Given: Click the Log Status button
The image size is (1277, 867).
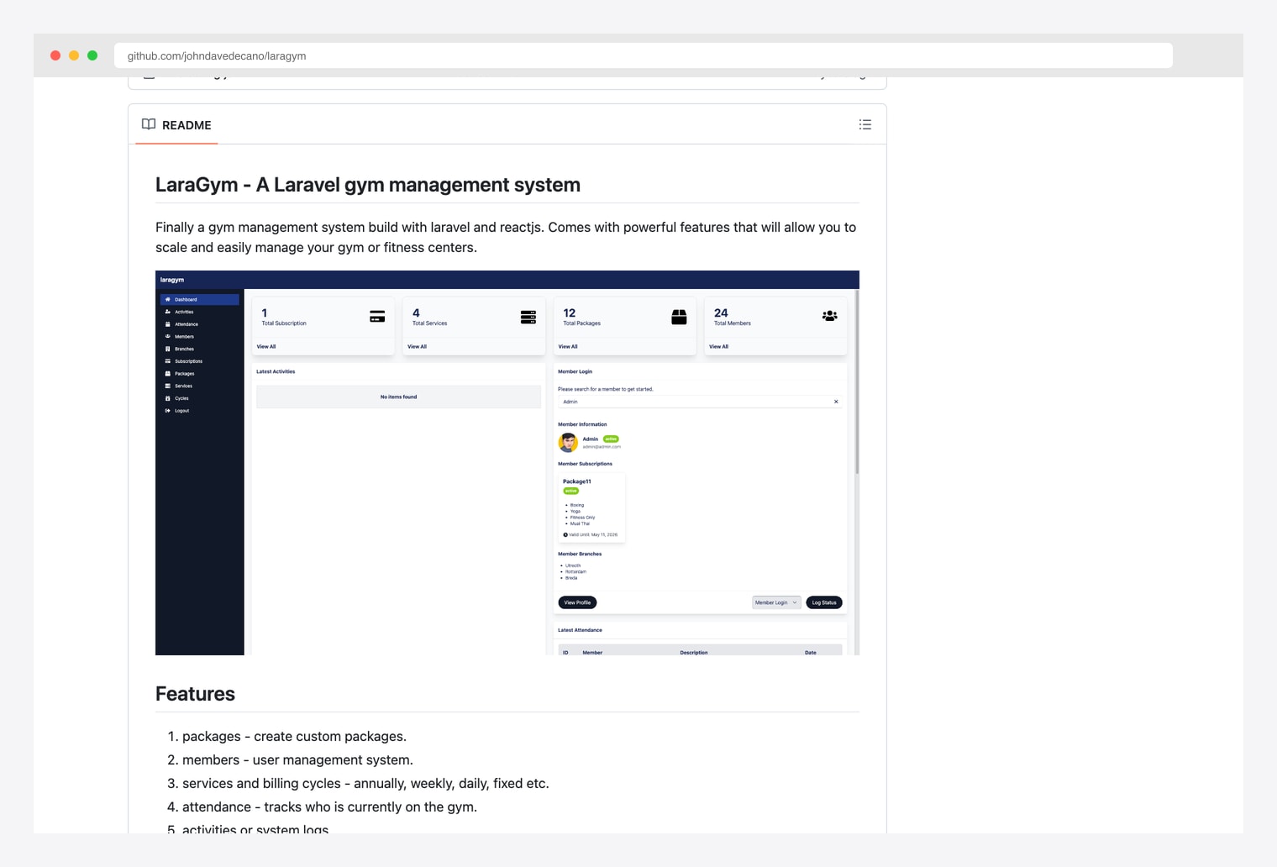Looking at the screenshot, I should tap(824, 602).
